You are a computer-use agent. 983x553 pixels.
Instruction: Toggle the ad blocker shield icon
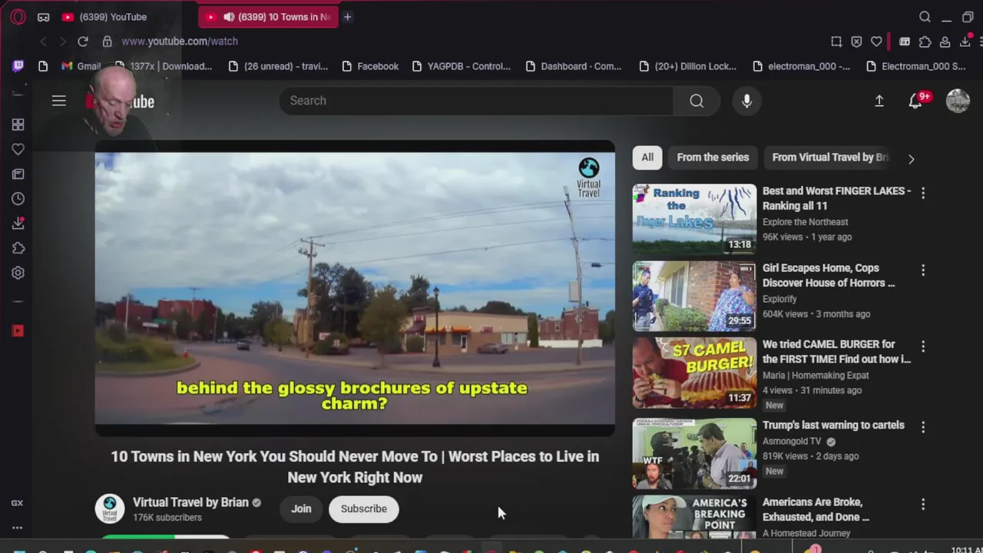856,41
